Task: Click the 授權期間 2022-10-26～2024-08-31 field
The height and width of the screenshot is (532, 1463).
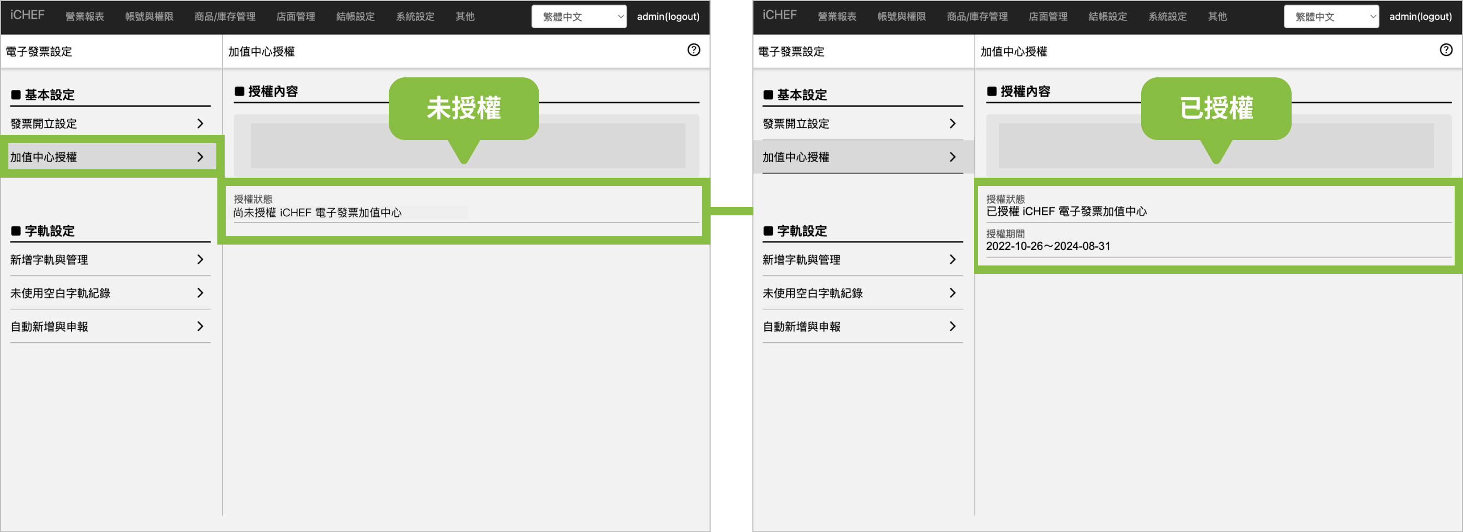Action: 1048,246
